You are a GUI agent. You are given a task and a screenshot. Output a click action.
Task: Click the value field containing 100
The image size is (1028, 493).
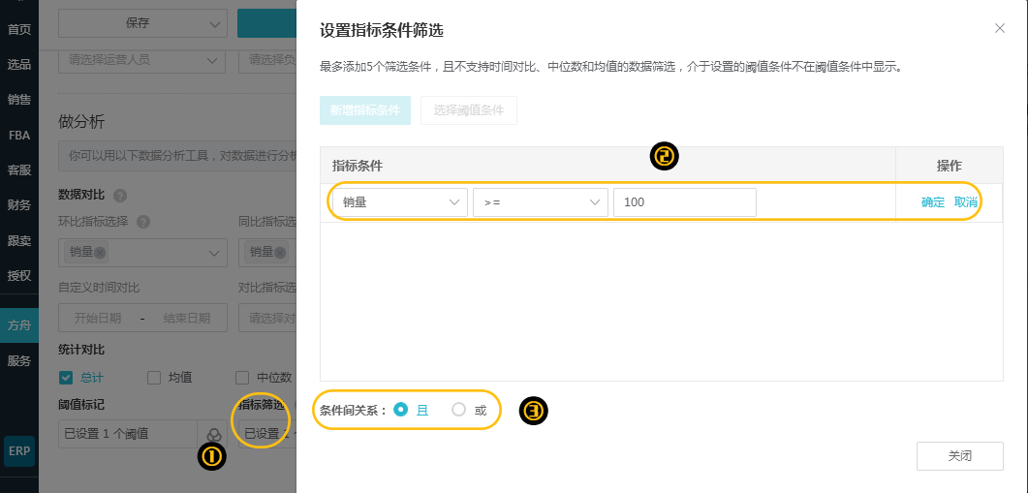(x=684, y=201)
